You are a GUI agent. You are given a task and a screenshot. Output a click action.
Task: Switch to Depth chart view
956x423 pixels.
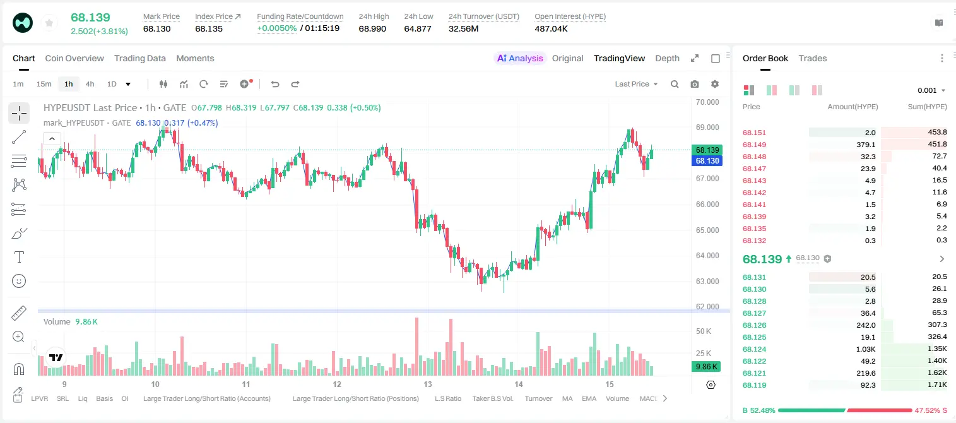pyautogui.click(x=667, y=58)
